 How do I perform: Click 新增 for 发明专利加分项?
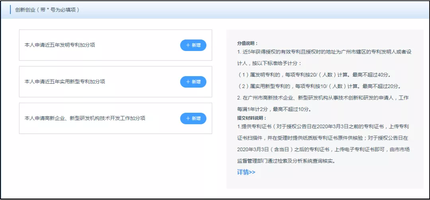(x=193, y=45)
